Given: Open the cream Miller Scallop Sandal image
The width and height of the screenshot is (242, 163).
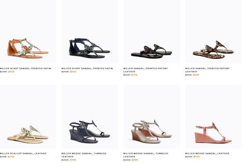Looking at the screenshot, I should [x=28, y=116].
